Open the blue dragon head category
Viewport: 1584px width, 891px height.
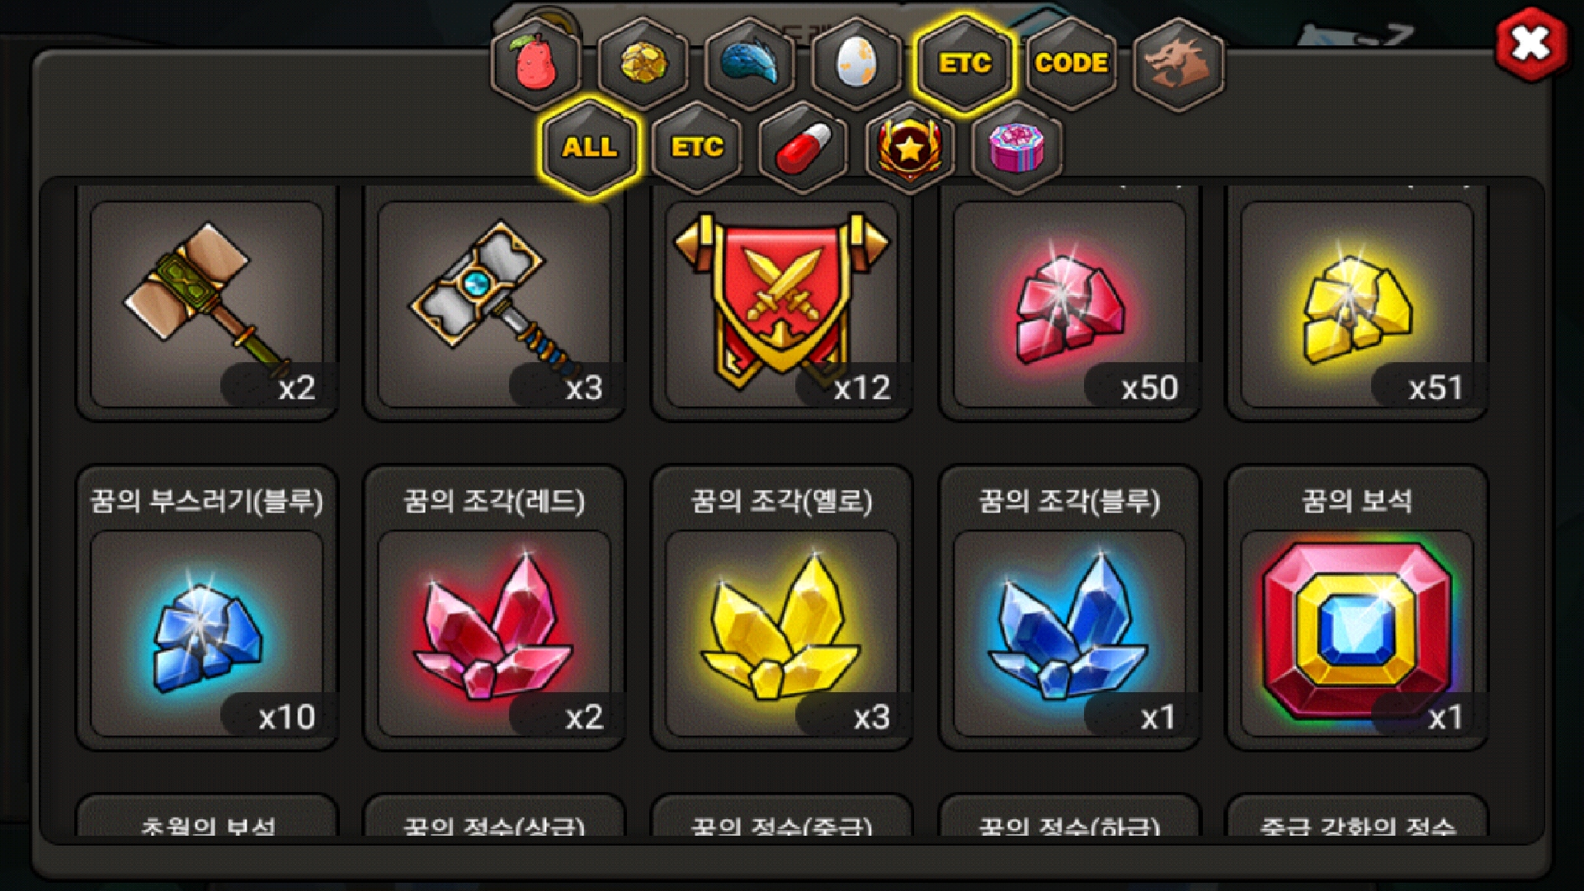(x=750, y=64)
